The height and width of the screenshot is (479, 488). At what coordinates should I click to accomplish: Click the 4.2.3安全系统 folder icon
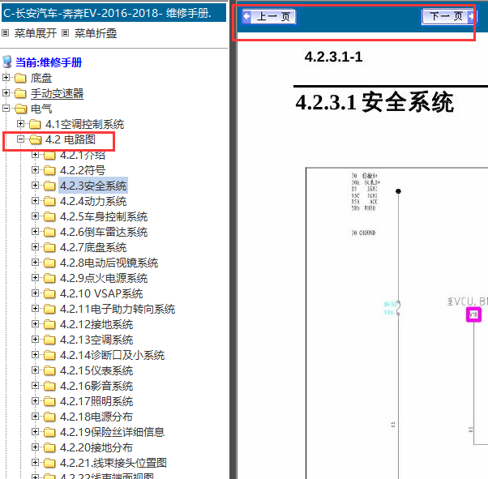[x=49, y=186]
